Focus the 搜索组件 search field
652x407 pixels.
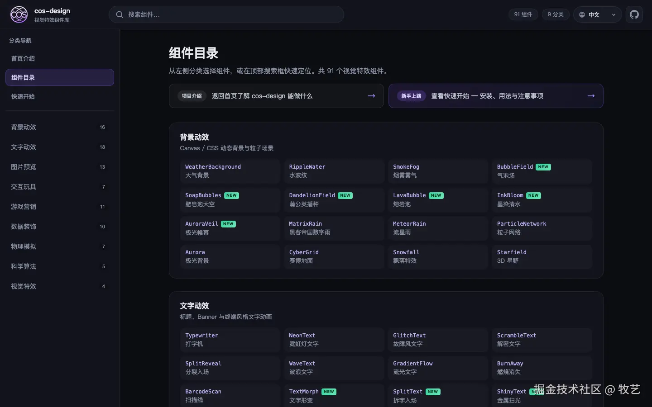click(226, 14)
